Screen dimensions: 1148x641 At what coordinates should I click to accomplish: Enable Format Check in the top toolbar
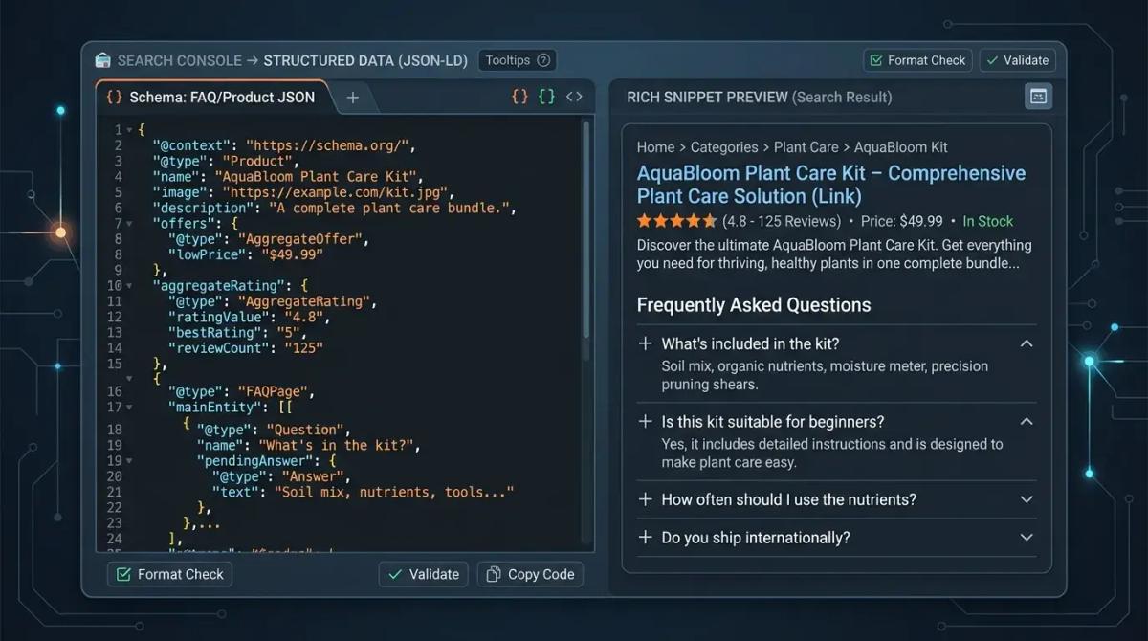click(916, 59)
